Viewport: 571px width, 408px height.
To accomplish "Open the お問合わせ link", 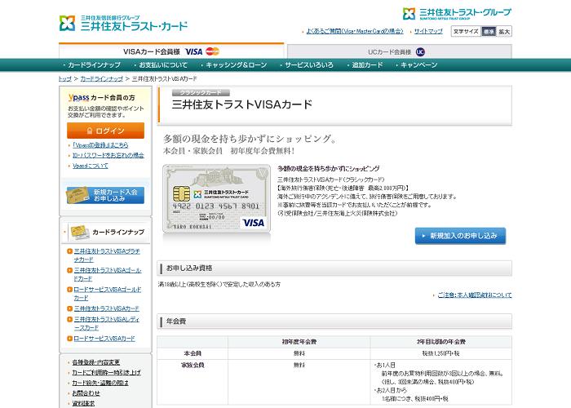I will [x=86, y=393].
